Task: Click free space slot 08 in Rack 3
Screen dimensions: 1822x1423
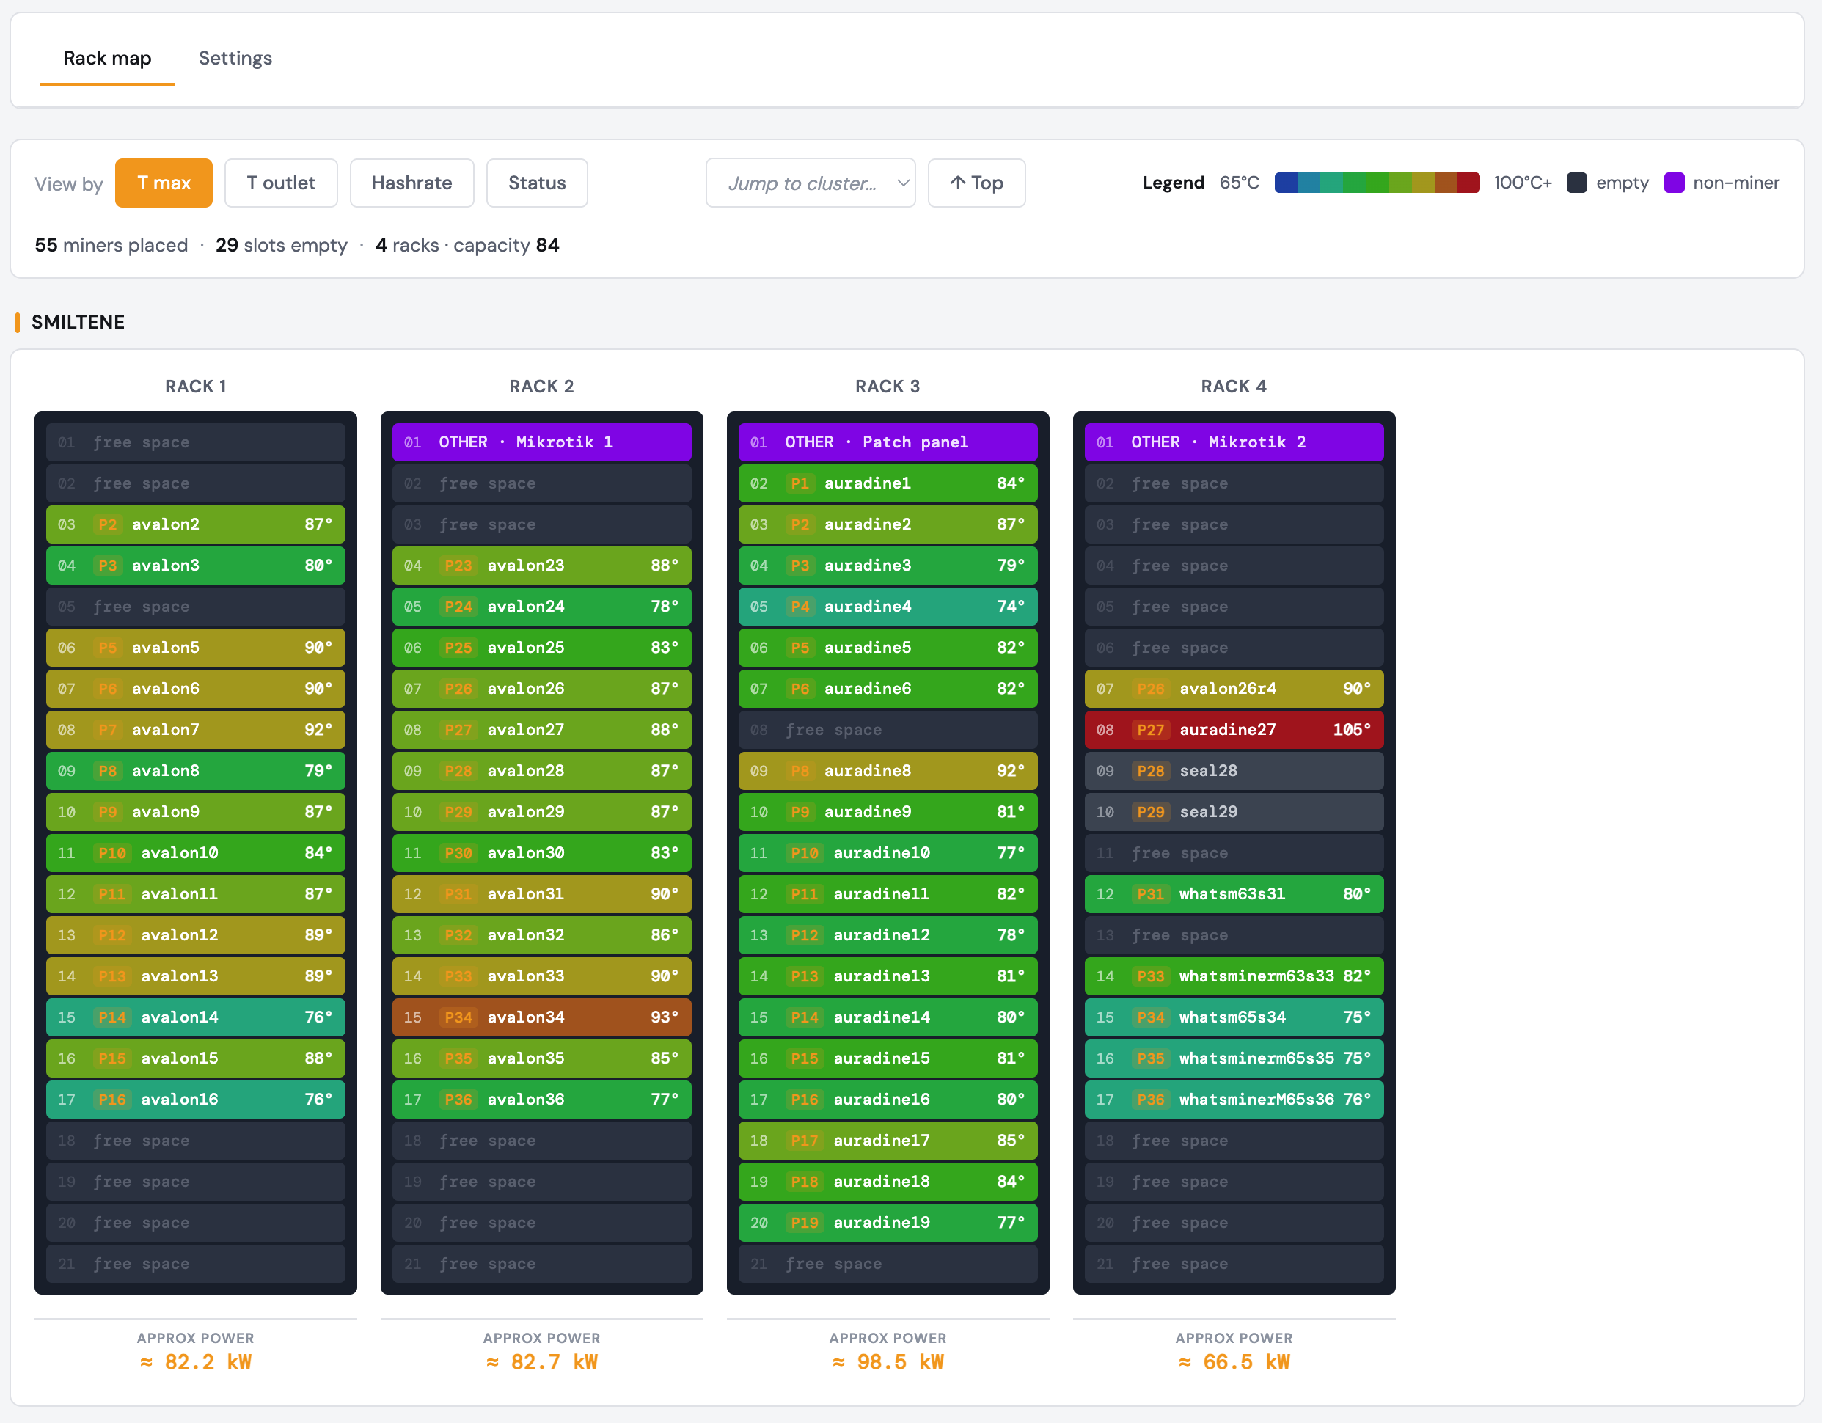Action: (x=888, y=730)
